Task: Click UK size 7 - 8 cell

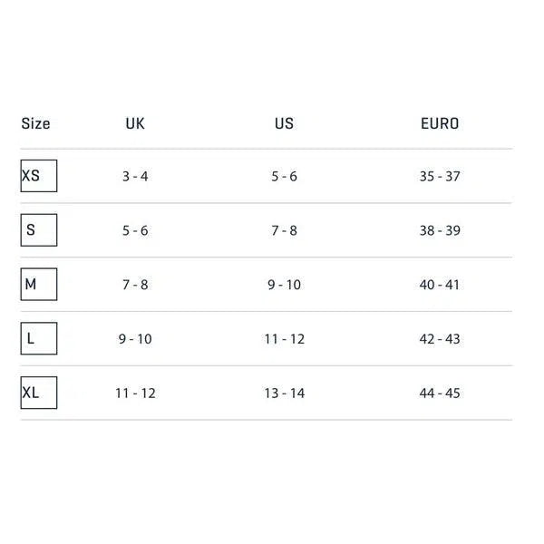Action: pyautogui.click(x=135, y=285)
